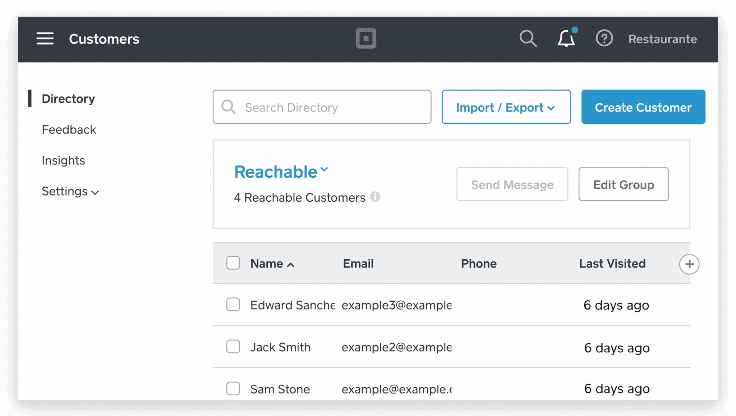Toggle the select-all customers checkbox
736x416 pixels.
[x=233, y=263]
